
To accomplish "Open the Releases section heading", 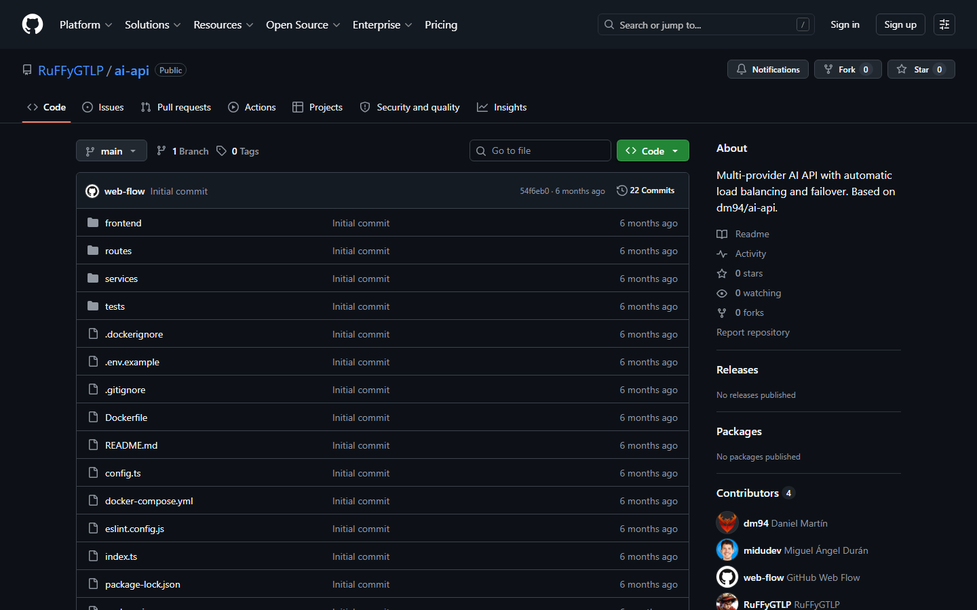I will (737, 369).
